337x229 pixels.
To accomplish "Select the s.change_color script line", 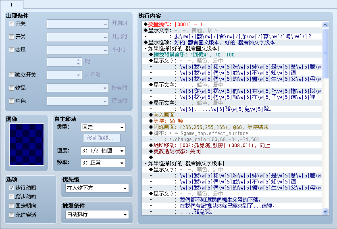I will pyautogui.click(x=232, y=139).
